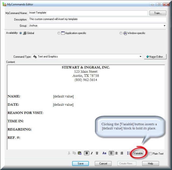Click the (800) 962-5614 phone line
Screen dimensions: 172x170
click(86, 80)
